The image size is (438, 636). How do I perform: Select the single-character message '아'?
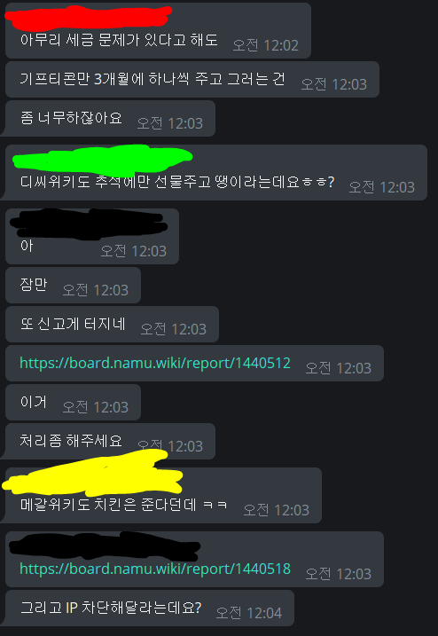point(27,246)
